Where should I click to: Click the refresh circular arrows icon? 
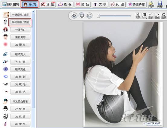[74, 15]
